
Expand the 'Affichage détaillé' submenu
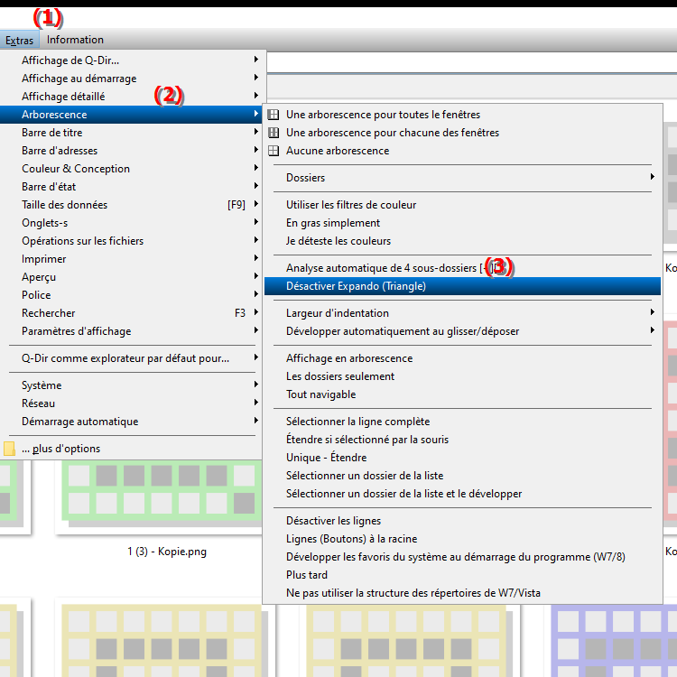pyautogui.click(x=131, y=97)
